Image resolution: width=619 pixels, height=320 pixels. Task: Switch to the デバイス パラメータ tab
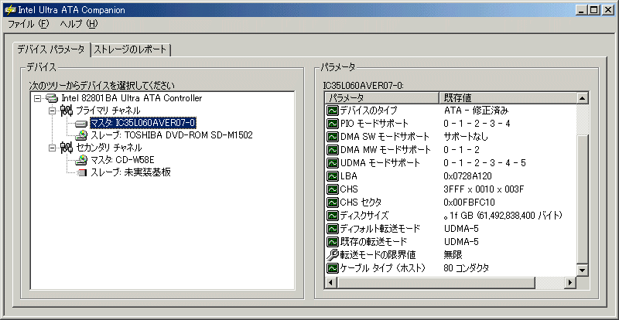click(51, 49)
